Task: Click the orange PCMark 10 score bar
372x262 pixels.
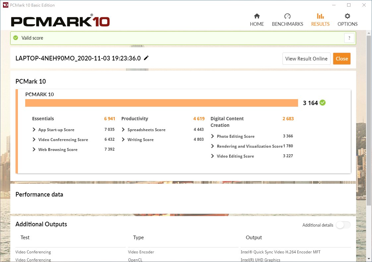Action: pyautogui.click(x=161, y=103)
